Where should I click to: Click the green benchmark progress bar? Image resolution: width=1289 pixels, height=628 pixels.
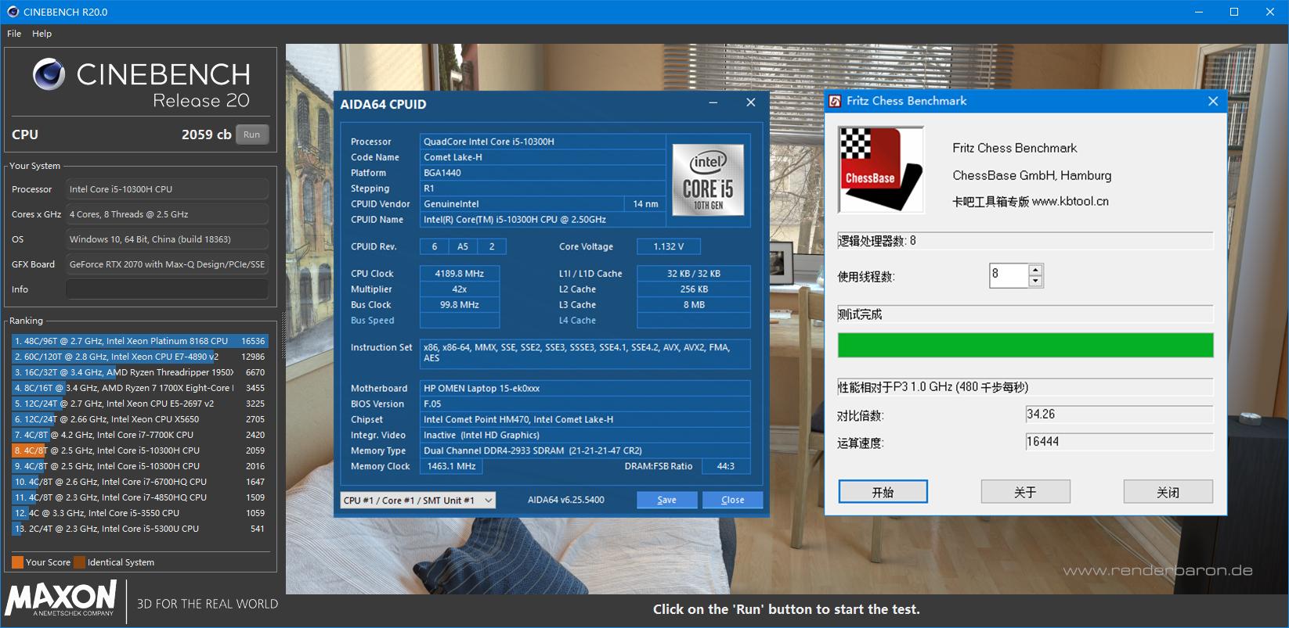coord(1025,345)
